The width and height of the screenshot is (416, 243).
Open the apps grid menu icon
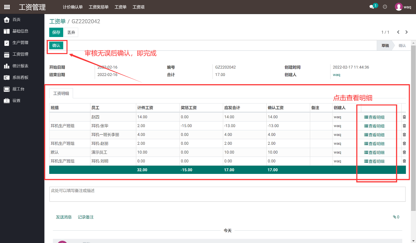pyautogui.click(x=7, y=7)
